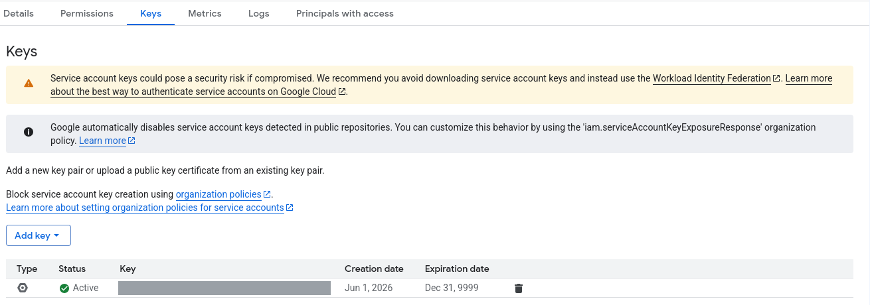Screen dimensions: 870x305
Task: Click external-link icon beside gray-banner Learn more
Action: pos(131,141)
